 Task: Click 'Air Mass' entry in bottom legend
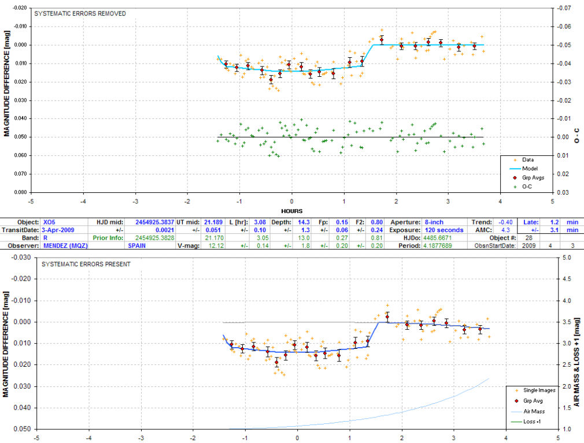point(534,411)
